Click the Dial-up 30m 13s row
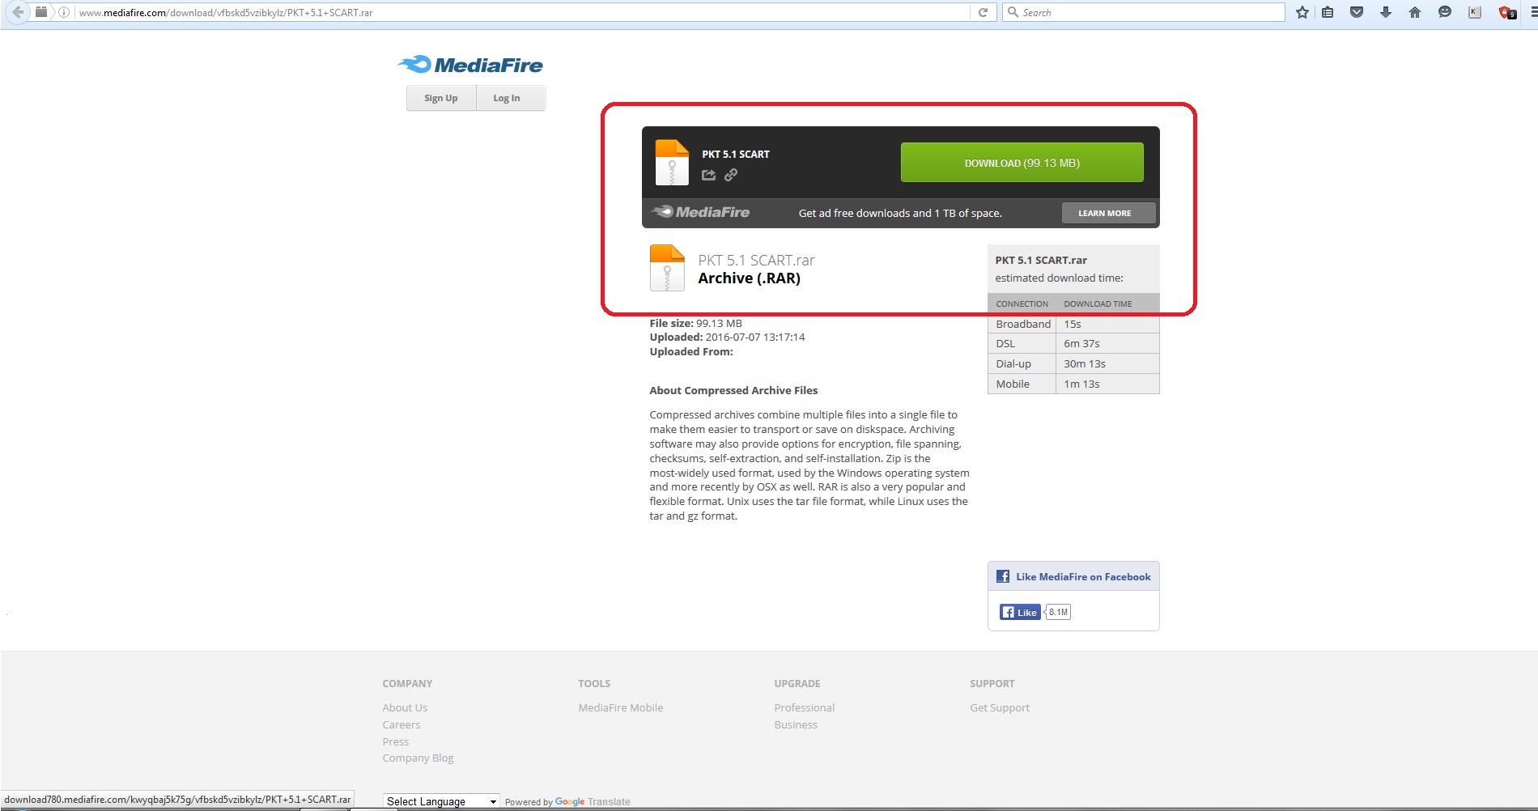1538x811 pixels. [x=1073, y=363]
